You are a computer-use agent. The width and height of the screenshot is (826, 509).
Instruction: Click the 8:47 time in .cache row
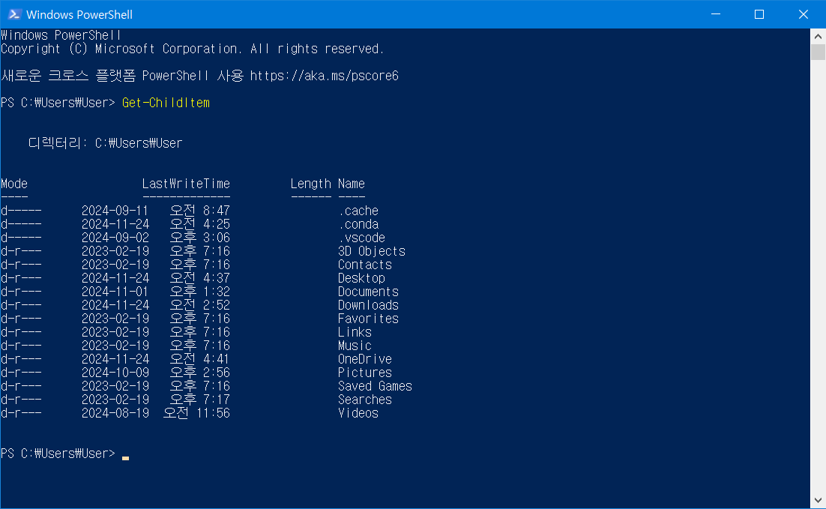pos(217,211)
